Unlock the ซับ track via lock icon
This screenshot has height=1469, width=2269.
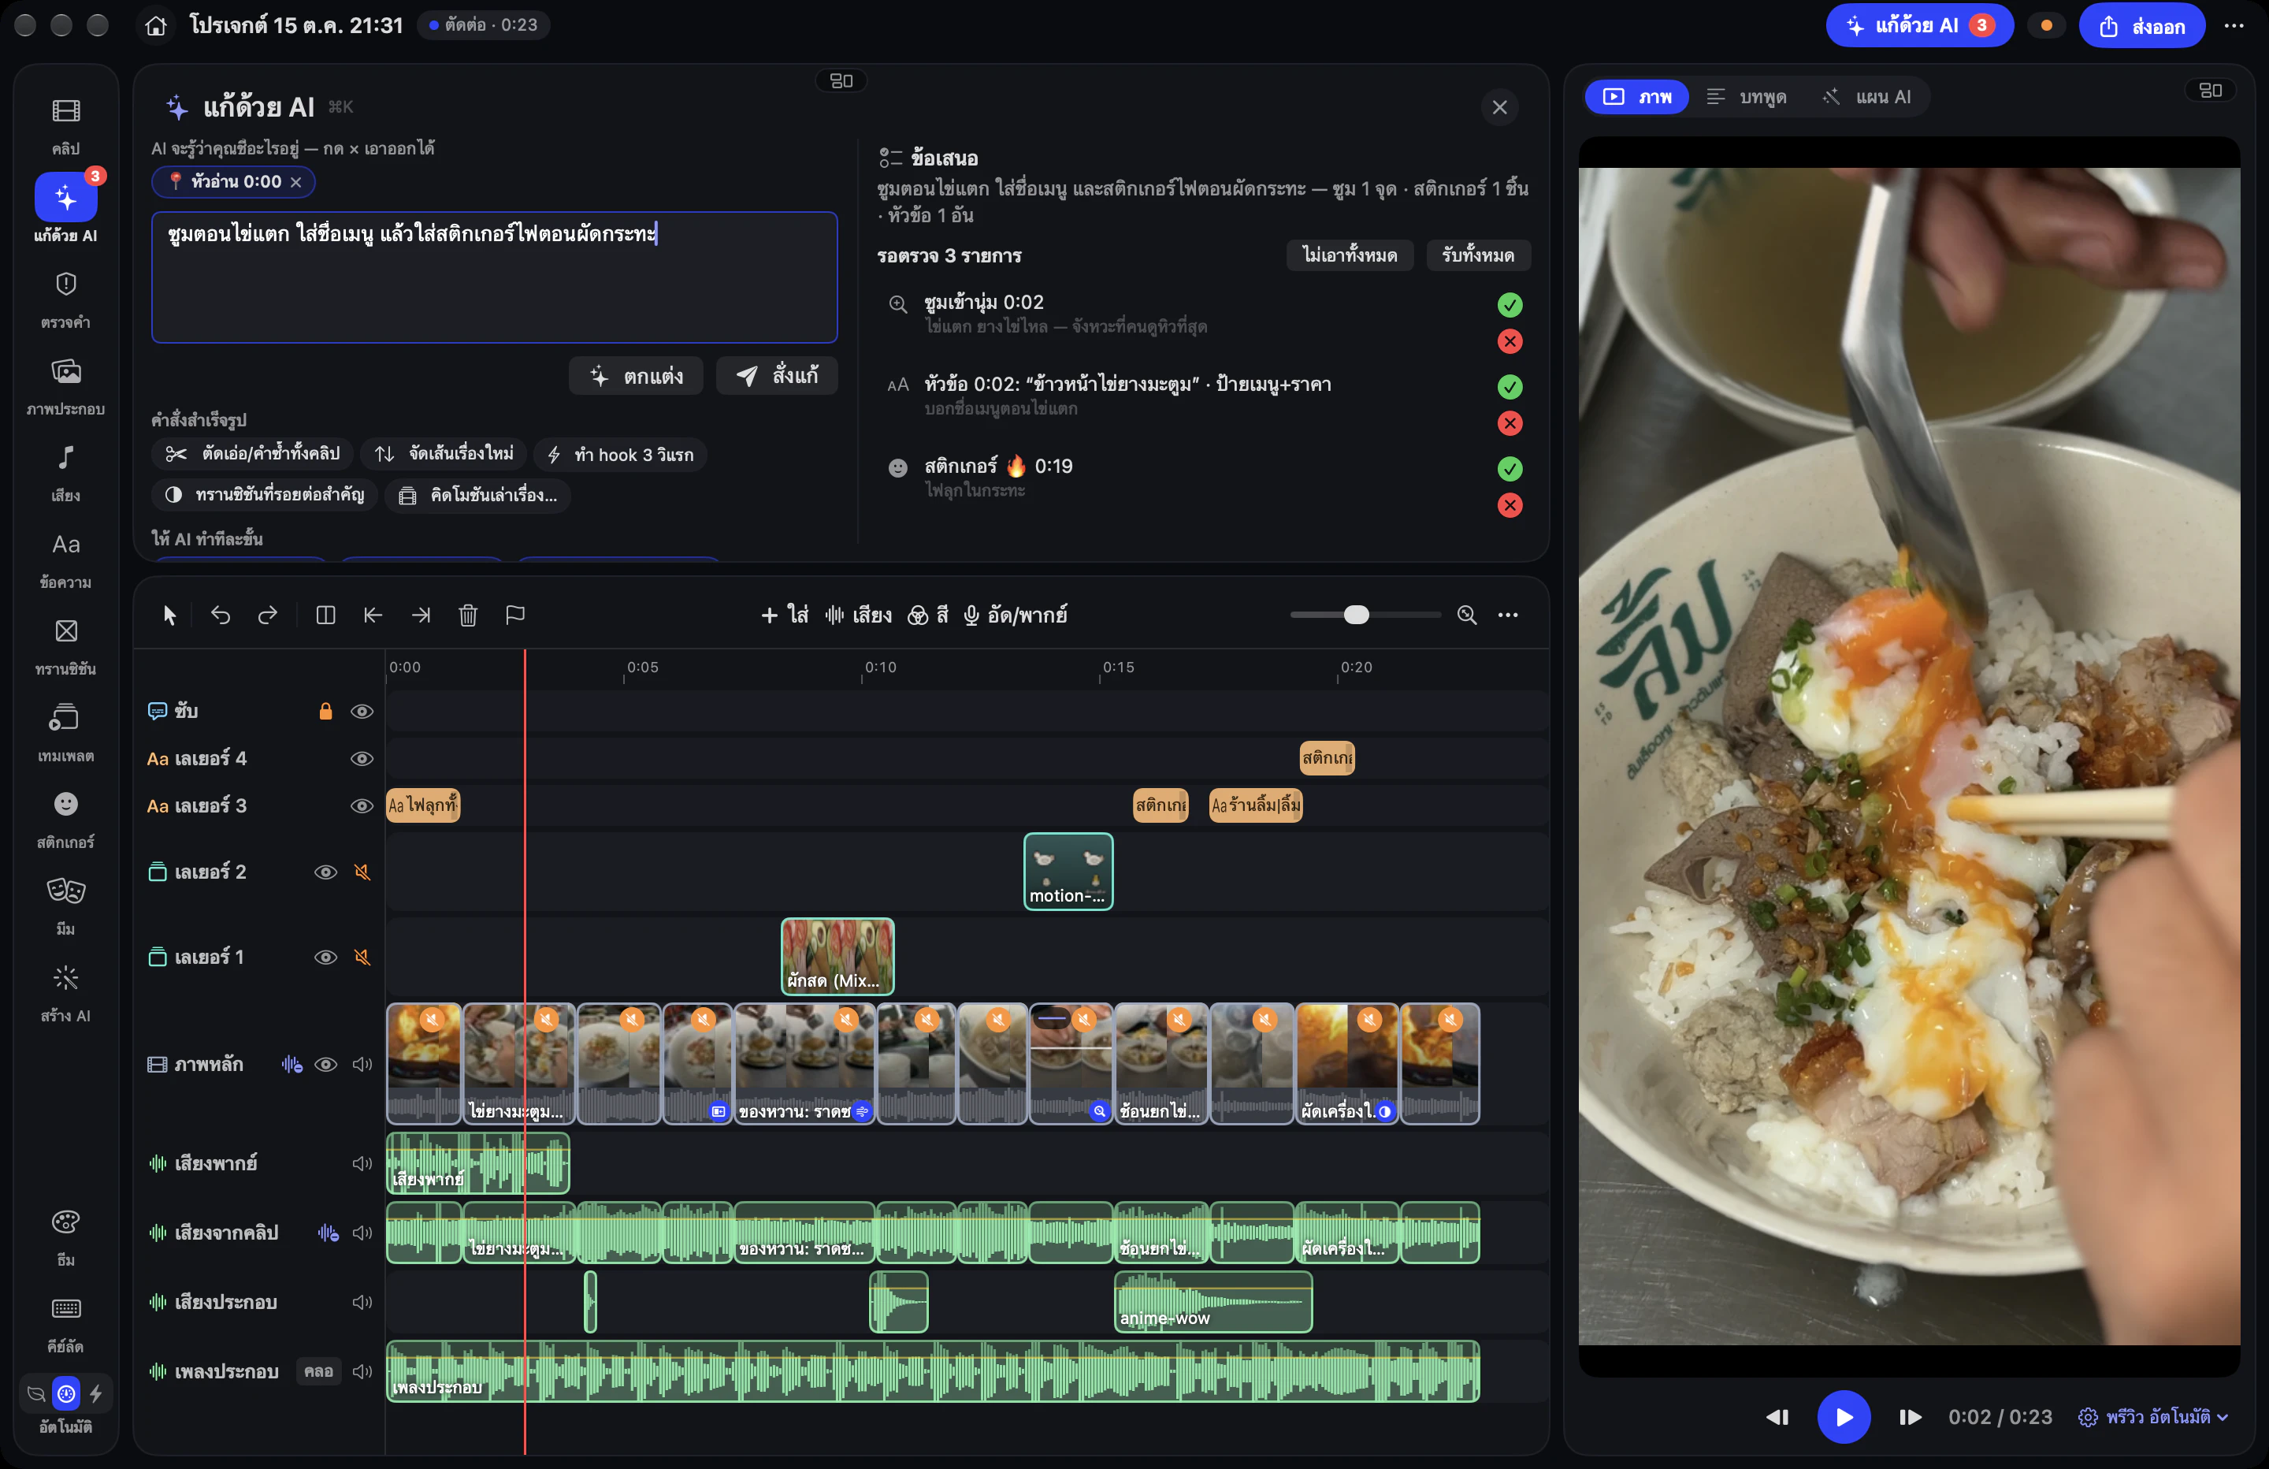(x=325, y=711)
